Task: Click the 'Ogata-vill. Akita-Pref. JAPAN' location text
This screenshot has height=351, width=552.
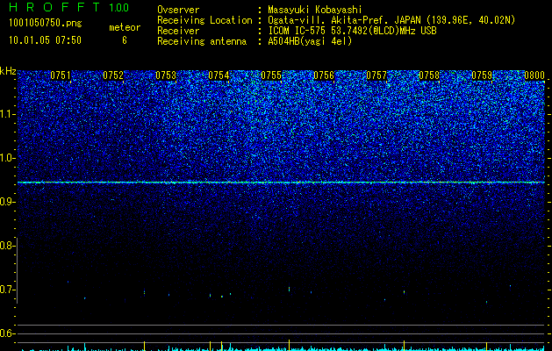Action: [x=343, y=20]
